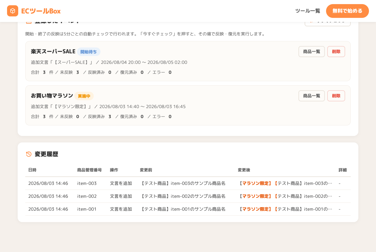Viewport: 376px width, 252px height.
Task: Select the item-001 cell in history
Action: pos(87,209)
